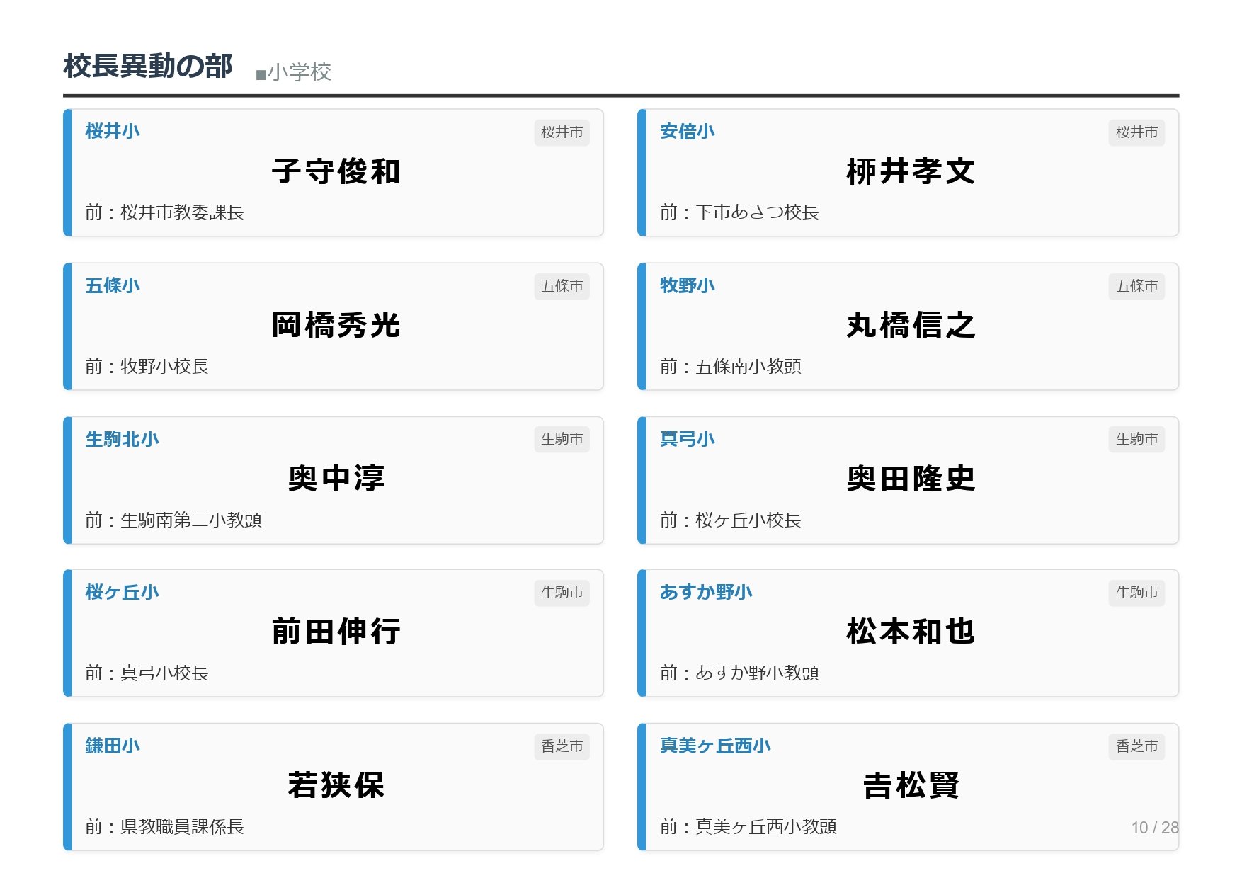Click the 校長異動の部 page title

147,67
